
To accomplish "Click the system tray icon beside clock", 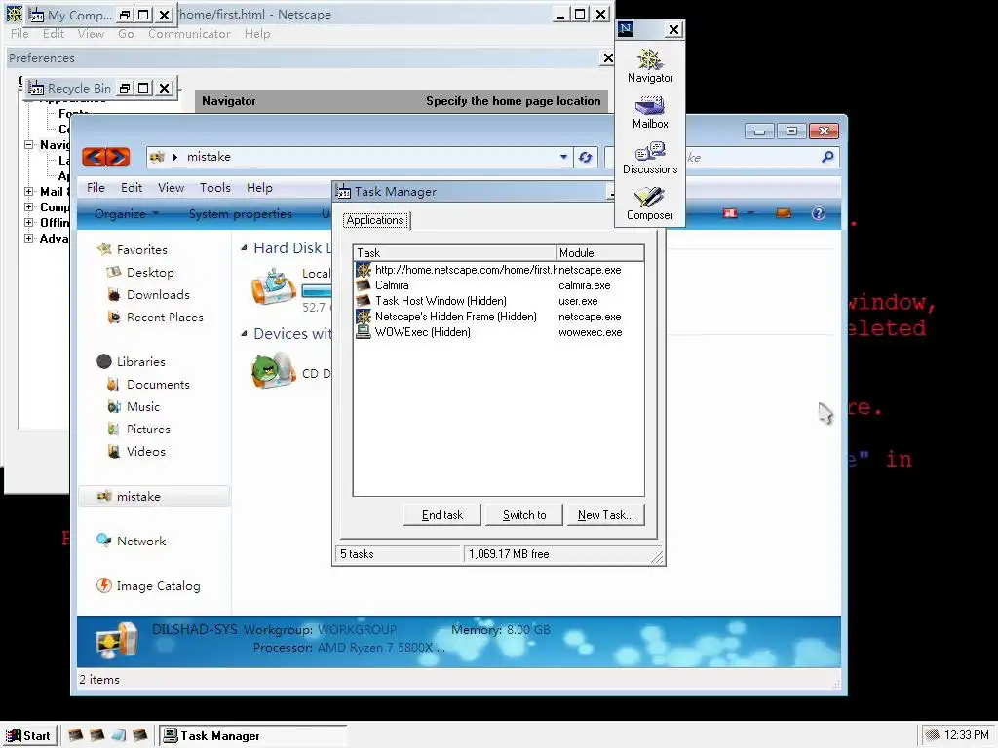I will coord(932,735).
